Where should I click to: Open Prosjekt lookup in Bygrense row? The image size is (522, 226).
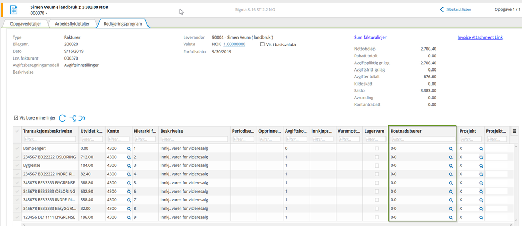(481, 165)
